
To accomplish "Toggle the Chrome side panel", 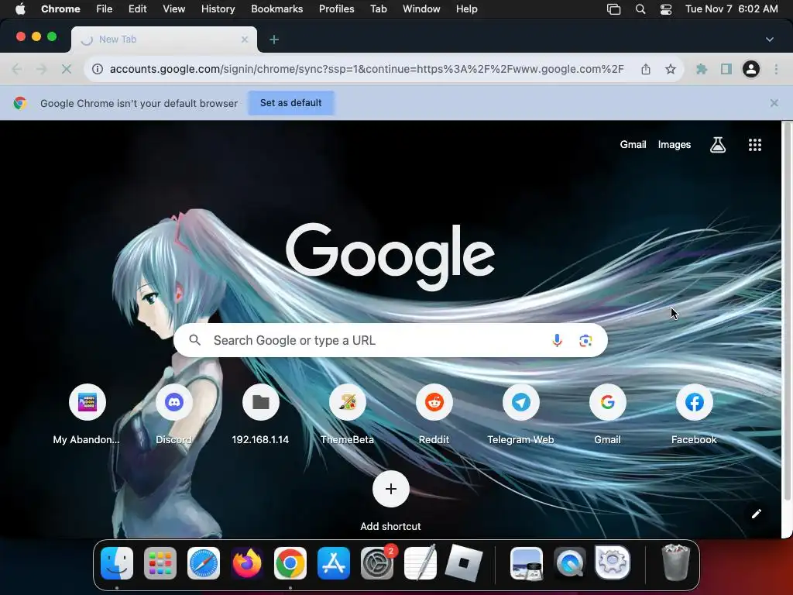I will [726, 69].
